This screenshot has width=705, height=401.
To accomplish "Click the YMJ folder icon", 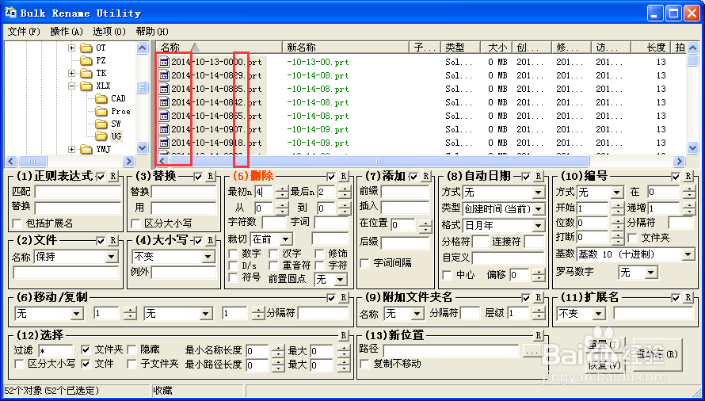I will click(86, 150).
